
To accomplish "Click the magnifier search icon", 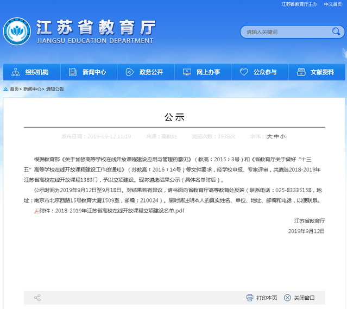I will [x=336, y=32].
